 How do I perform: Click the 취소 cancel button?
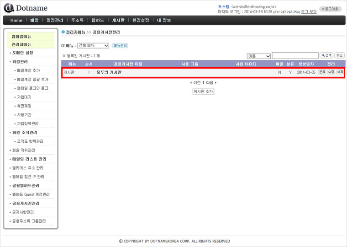(339, 55)
